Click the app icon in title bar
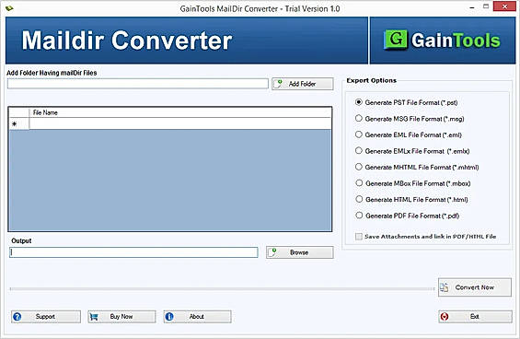This screenshot has width=520, height=339. click(9, 8)
